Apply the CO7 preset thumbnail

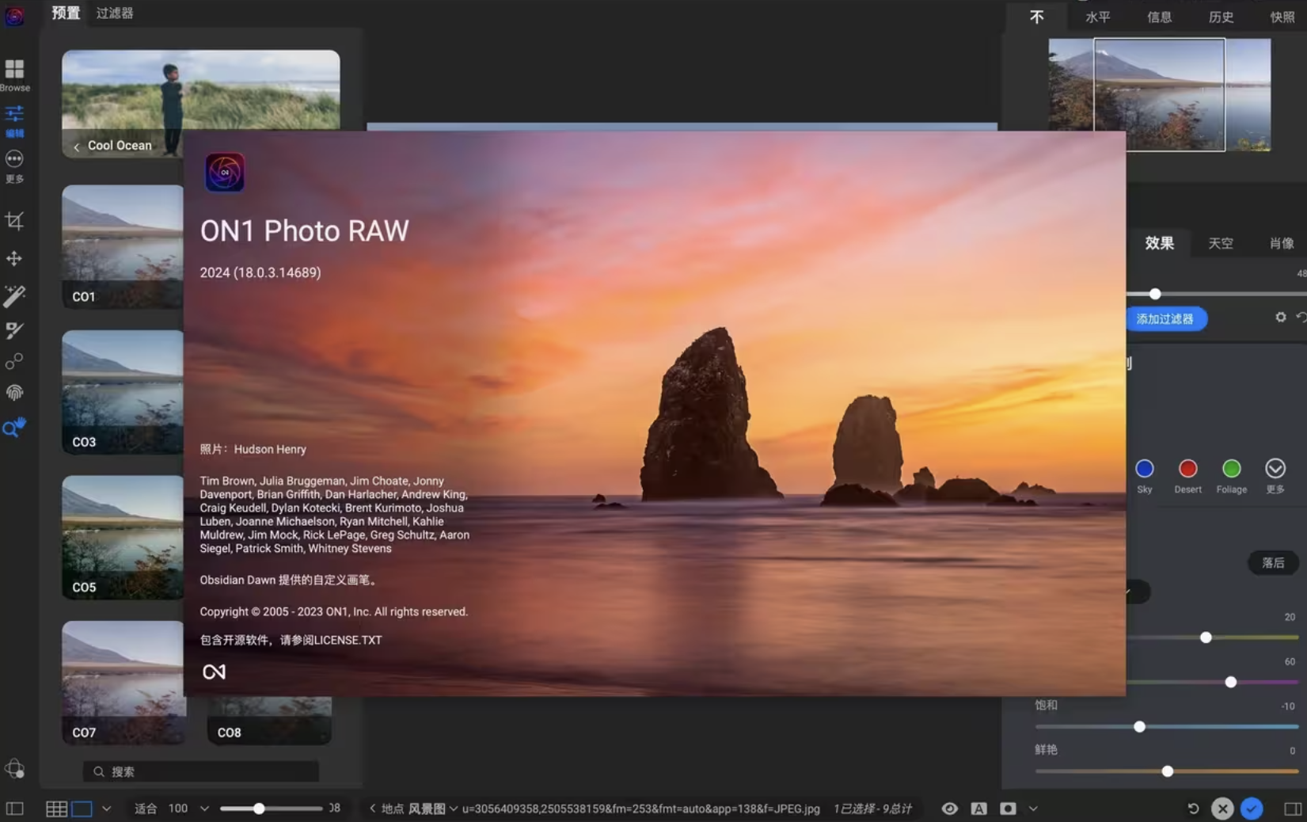pos(124,683)
